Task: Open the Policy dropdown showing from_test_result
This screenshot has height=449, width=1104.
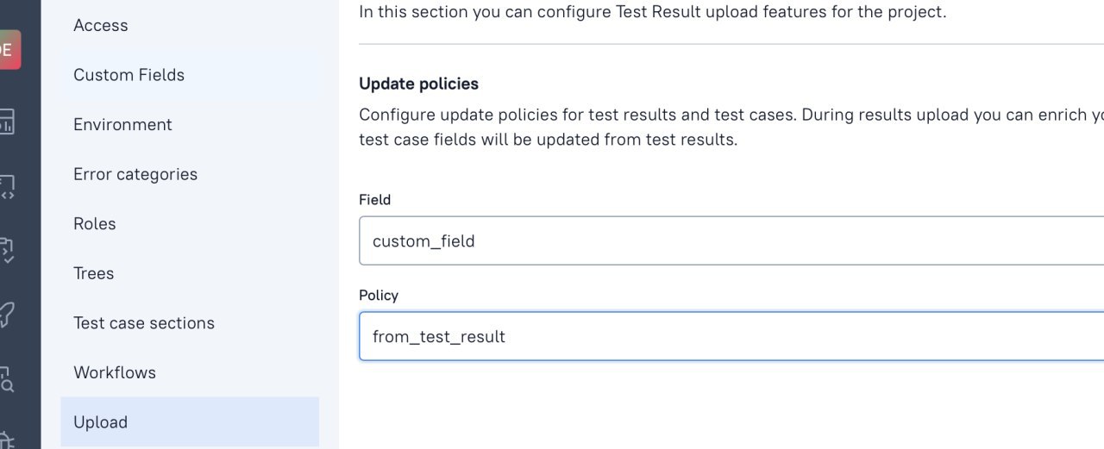Action: coord(731,337)
